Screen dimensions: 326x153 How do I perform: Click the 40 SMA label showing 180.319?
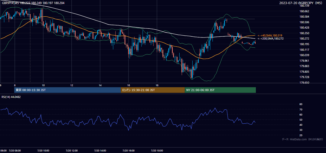pyautogui.click(x=270, y=35)
